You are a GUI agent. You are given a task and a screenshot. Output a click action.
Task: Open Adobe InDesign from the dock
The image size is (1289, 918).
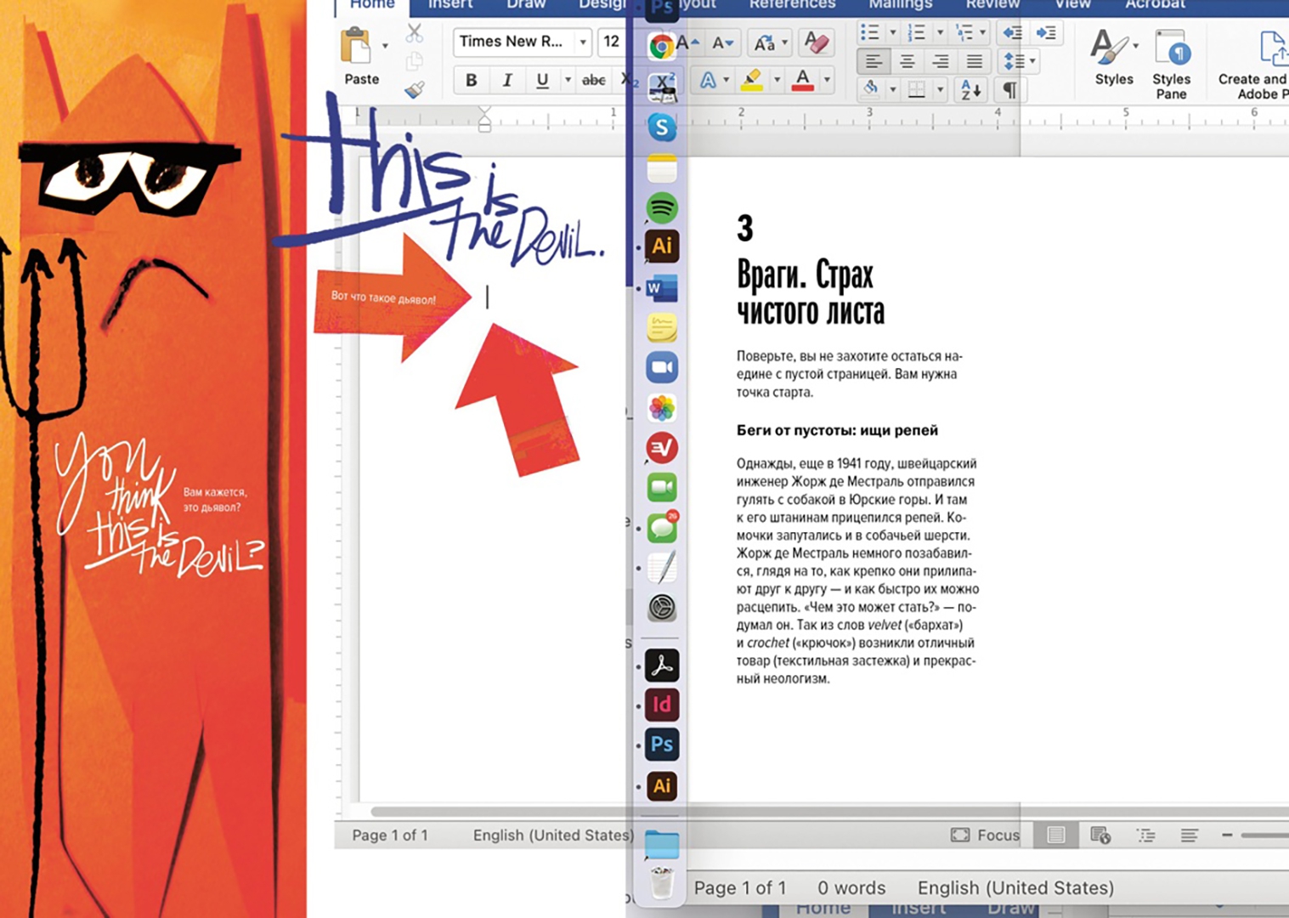tap(662, 705)
